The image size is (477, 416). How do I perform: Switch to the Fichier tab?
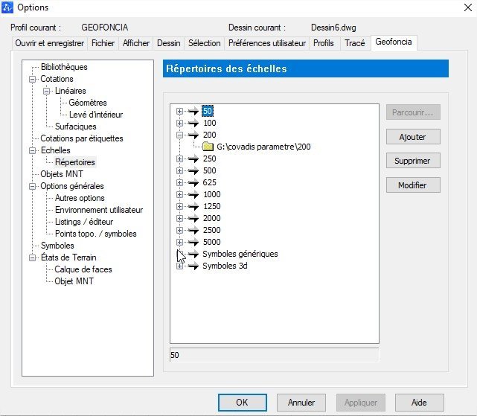[103, 43]
